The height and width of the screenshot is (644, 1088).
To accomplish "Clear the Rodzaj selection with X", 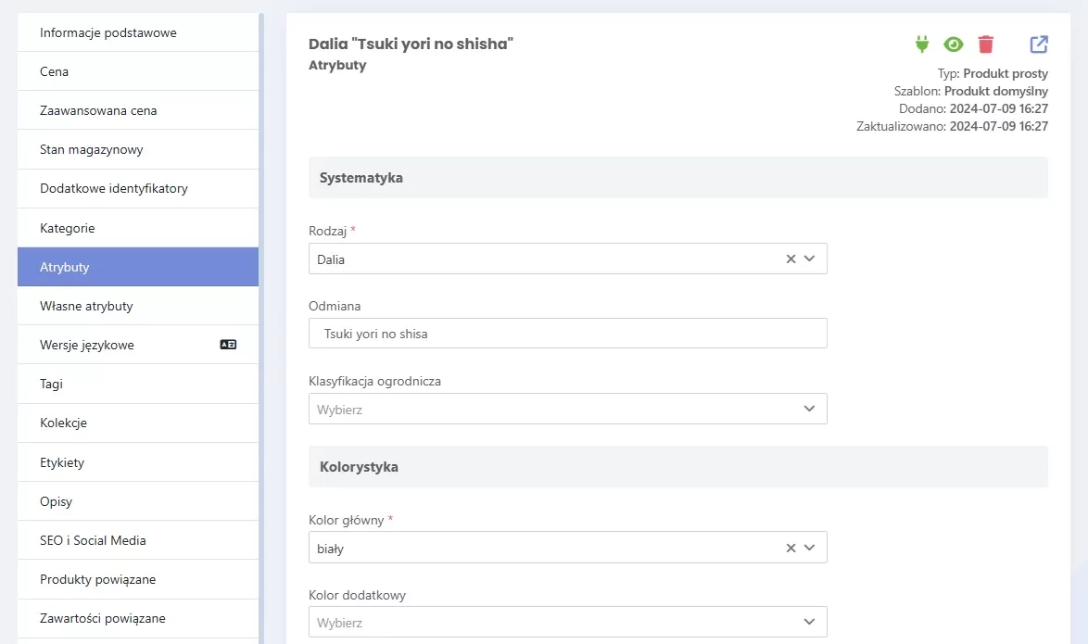I will click(791, 259).
